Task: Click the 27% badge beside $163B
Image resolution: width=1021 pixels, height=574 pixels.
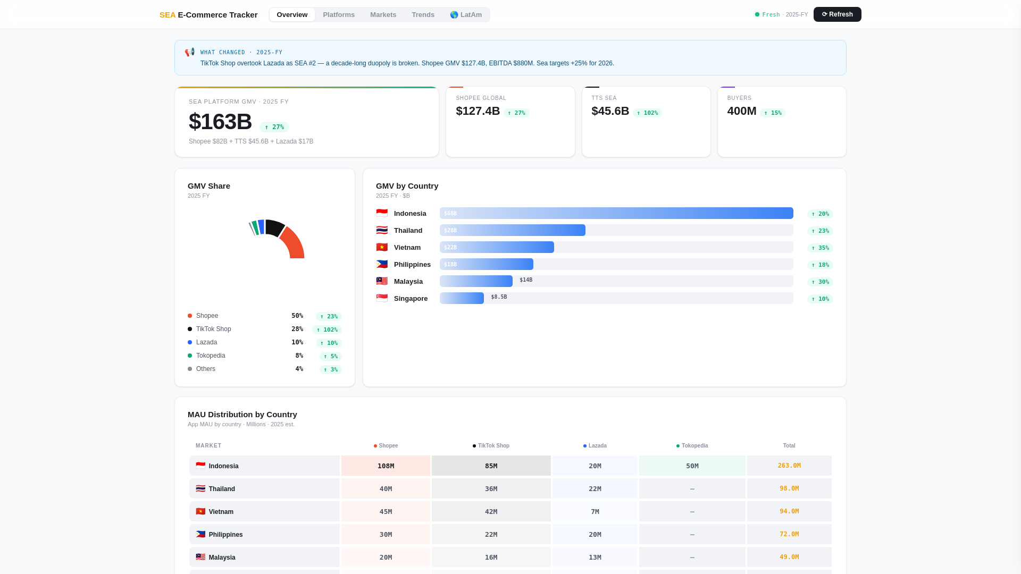Action: [x=274, y=127]
